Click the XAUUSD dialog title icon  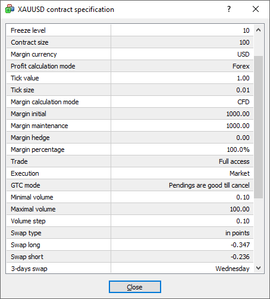(x=10, y=9)
